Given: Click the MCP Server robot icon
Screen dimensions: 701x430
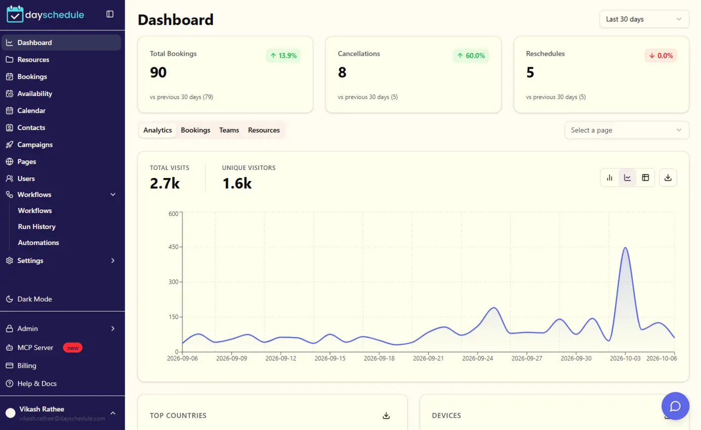Looking at the screenshot, I should tap(9, 348).
